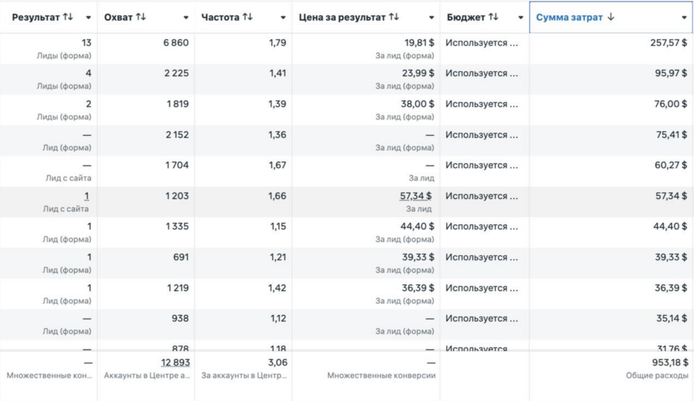The image size is (694, 401).
Task: Open the Частота column dropdown arrow
Action: (283, 18)
